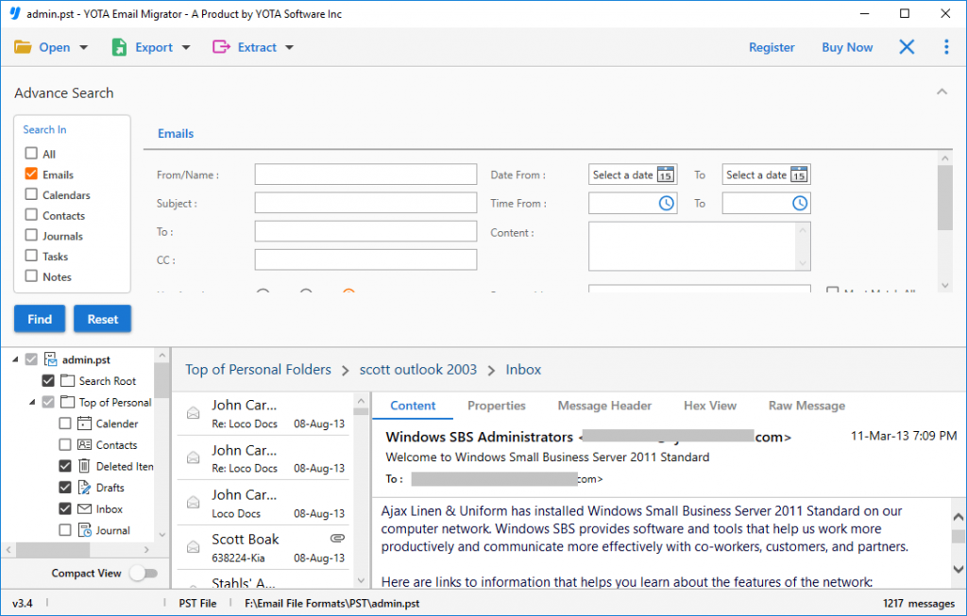
Task: Click the Subject input field
Action: coord(365,203)
